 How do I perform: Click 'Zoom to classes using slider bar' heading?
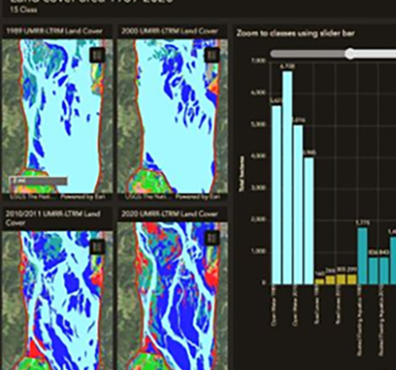click(296, 33)
